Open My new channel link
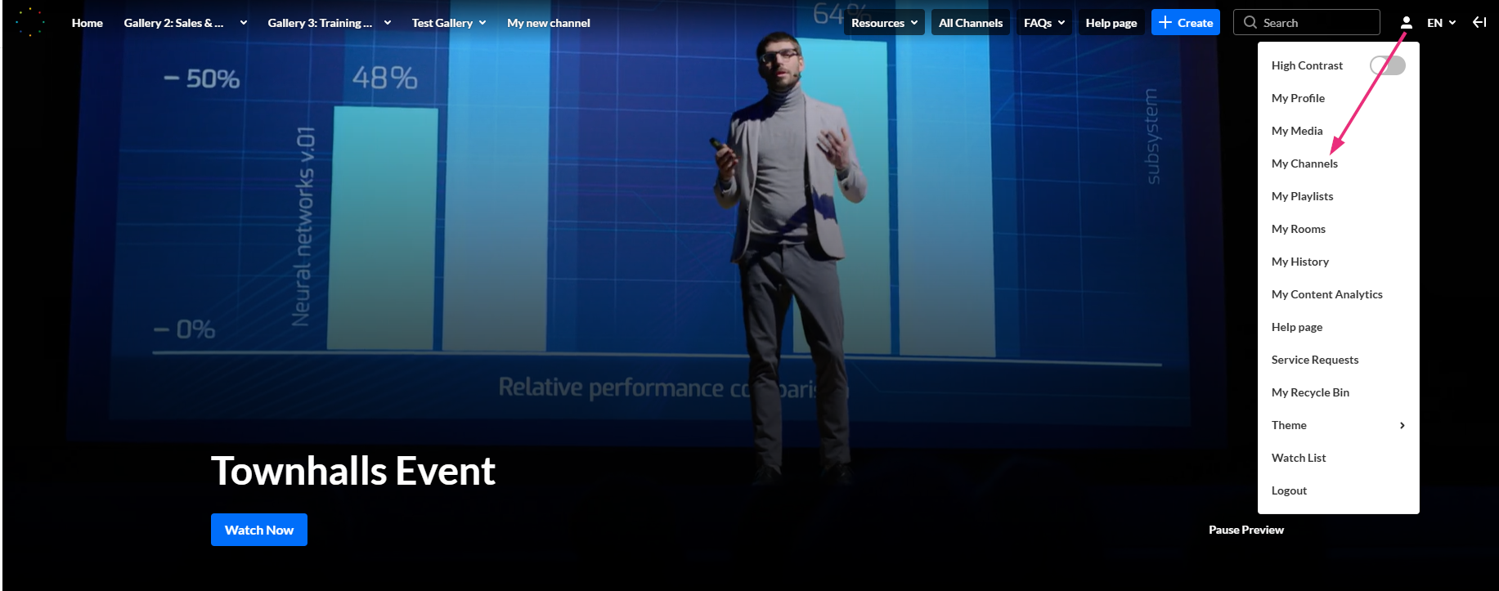The image size is (1499, 591). (549, 23)
